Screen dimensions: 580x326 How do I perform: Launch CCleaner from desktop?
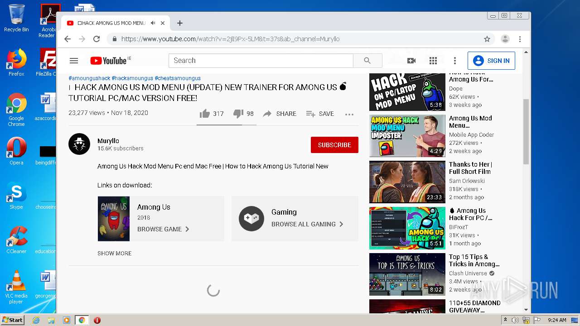point(16,240)
